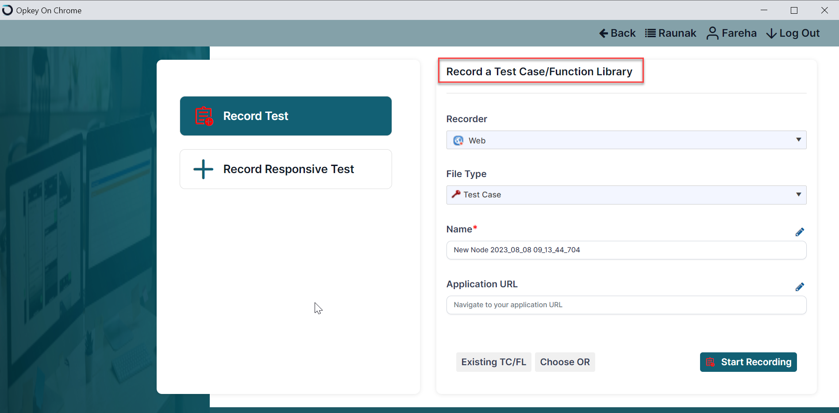The width and height of the screenshot is (839, 413).
Task: Click the Start Recording button
Action: [748, 362]
